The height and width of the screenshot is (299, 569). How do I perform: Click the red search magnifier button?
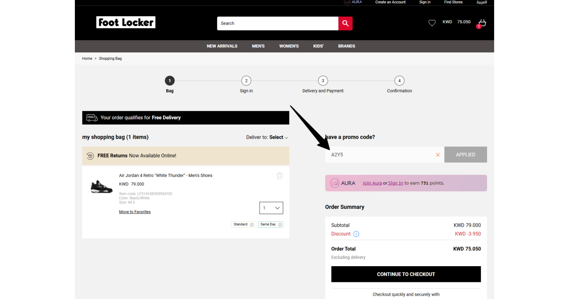tap(345, 23)
